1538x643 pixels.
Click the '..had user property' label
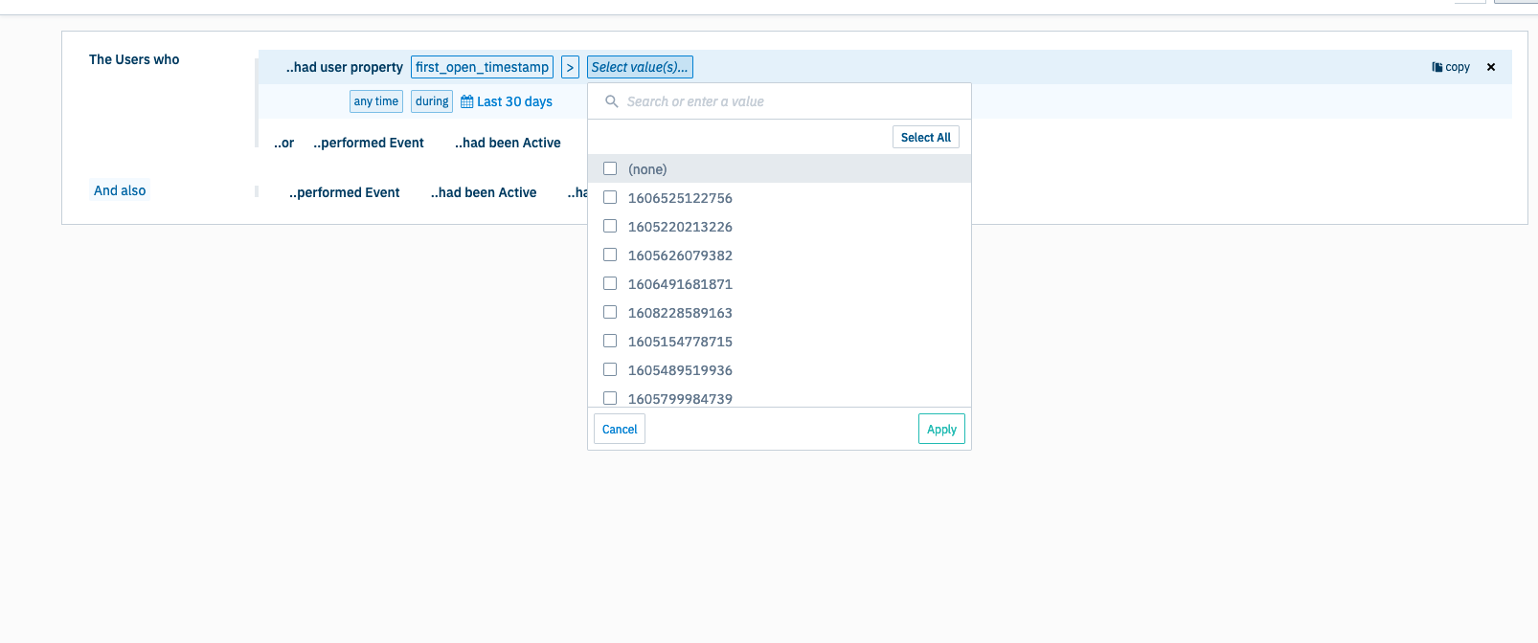tap(345, 67)
